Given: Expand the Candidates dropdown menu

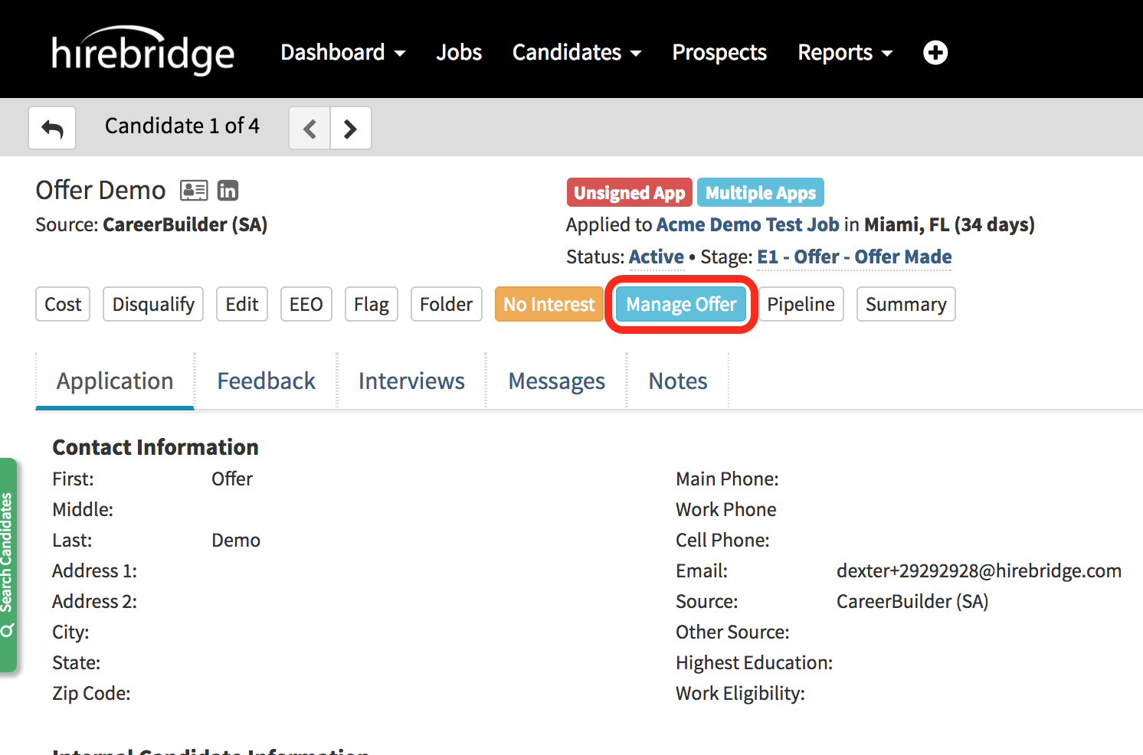Looking at the screenshot, I should point(576,52).
